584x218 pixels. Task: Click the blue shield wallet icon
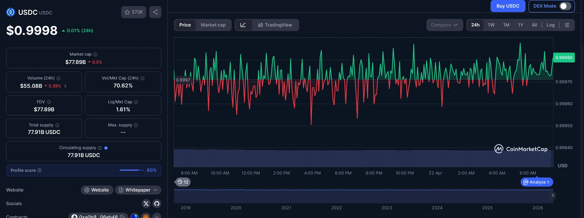[135, 216]
